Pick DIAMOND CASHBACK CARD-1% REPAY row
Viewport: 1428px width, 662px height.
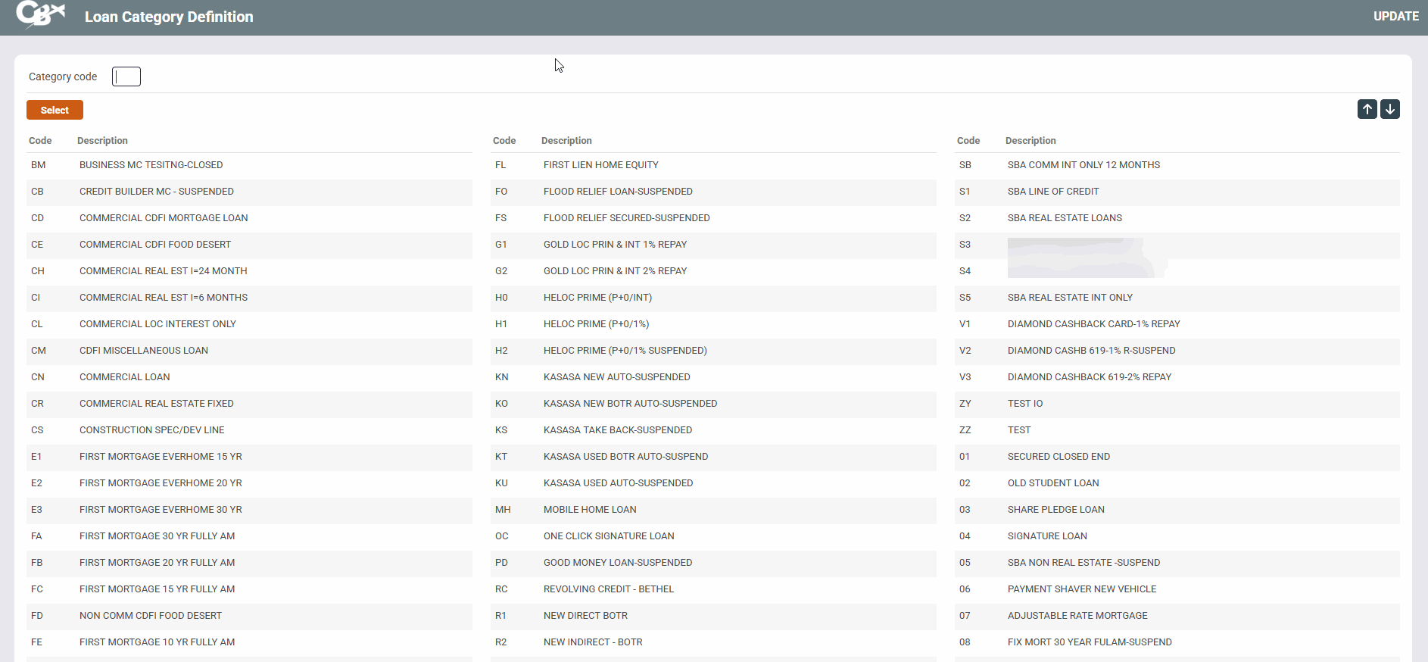tap(1093, 324)
